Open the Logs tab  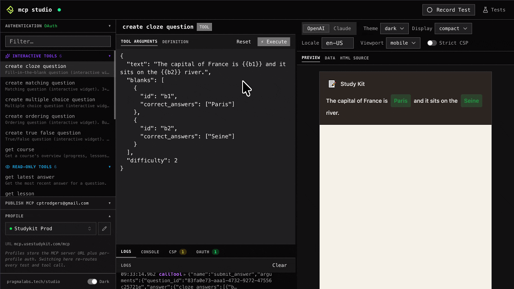click(126, 252)
